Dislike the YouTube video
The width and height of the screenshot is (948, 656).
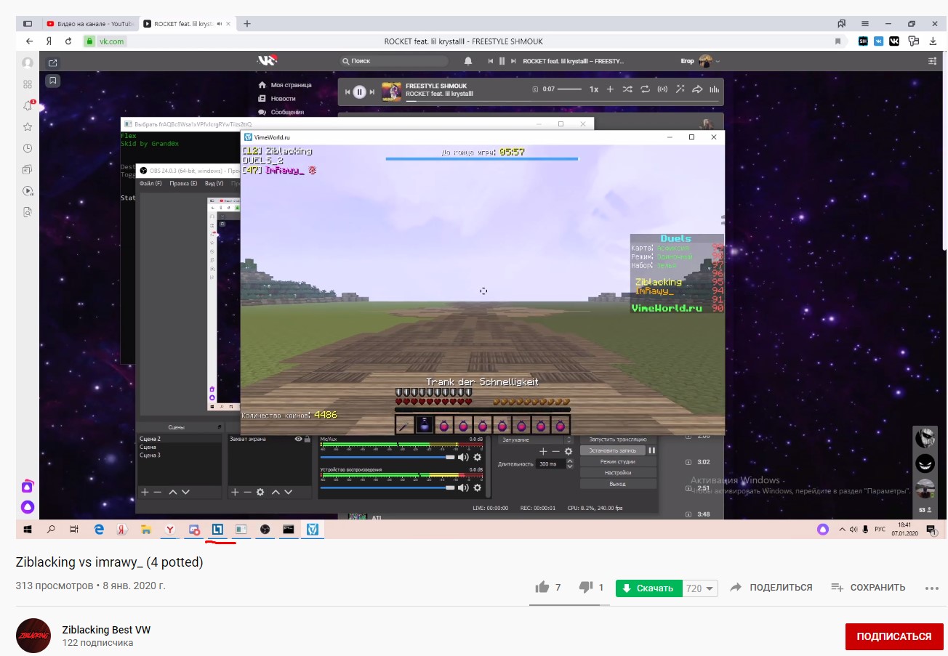pyautogui.click(x=585, y=587)
